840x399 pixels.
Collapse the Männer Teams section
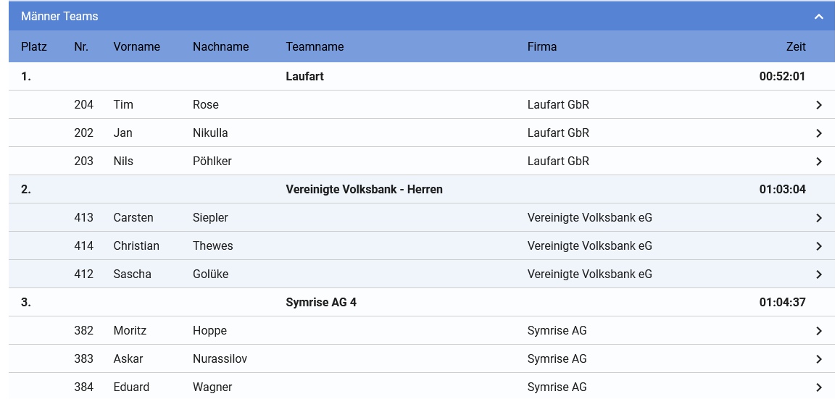818,17
